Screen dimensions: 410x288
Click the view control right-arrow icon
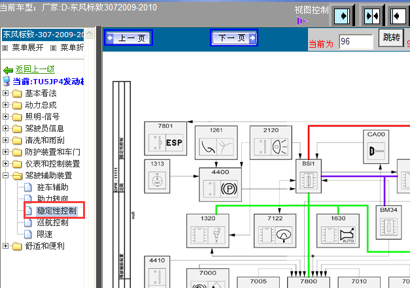(342, 16)
